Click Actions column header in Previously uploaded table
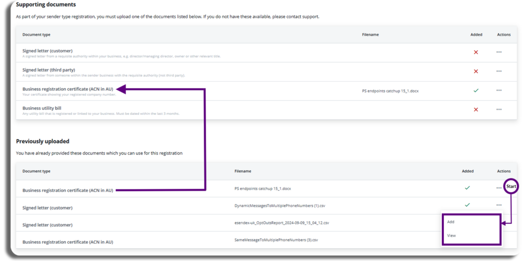This screenshot has width=522, height=261. pos(504,171)
